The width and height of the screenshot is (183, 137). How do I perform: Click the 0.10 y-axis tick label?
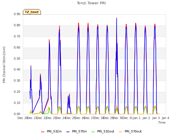coord(17,103)
